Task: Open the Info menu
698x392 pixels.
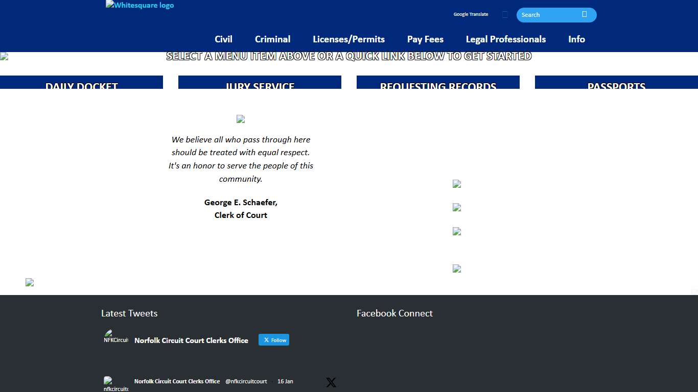Action: pos(576,39)
